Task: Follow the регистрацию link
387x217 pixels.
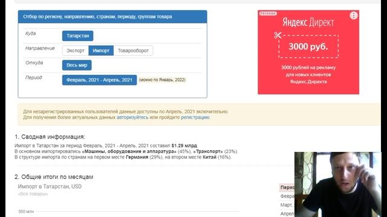Action: pos(195,118)
